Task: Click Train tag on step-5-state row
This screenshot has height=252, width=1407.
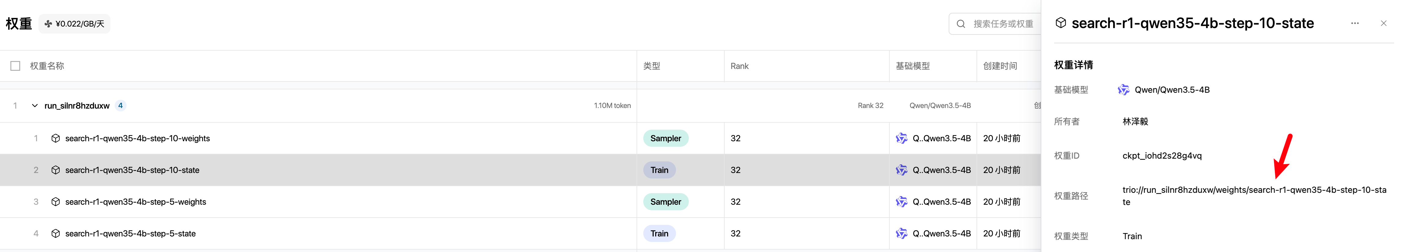Action: click(x=659, y=233)
